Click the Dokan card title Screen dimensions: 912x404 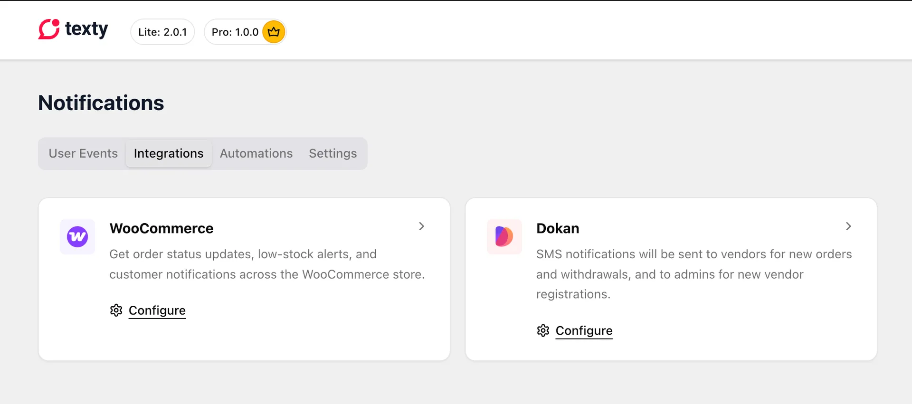[558, 228]
